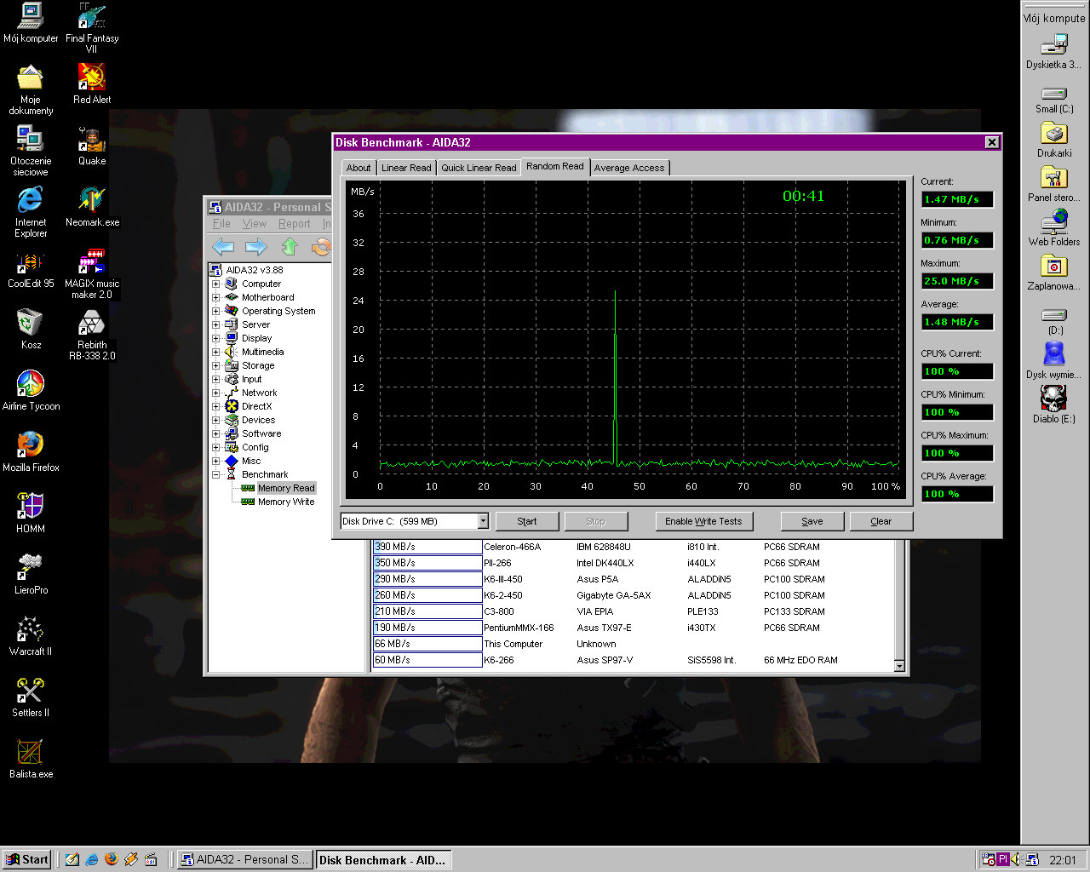1090x872 pixels.
Task: Expand the Storage tree node
Action: coord(216,365)
